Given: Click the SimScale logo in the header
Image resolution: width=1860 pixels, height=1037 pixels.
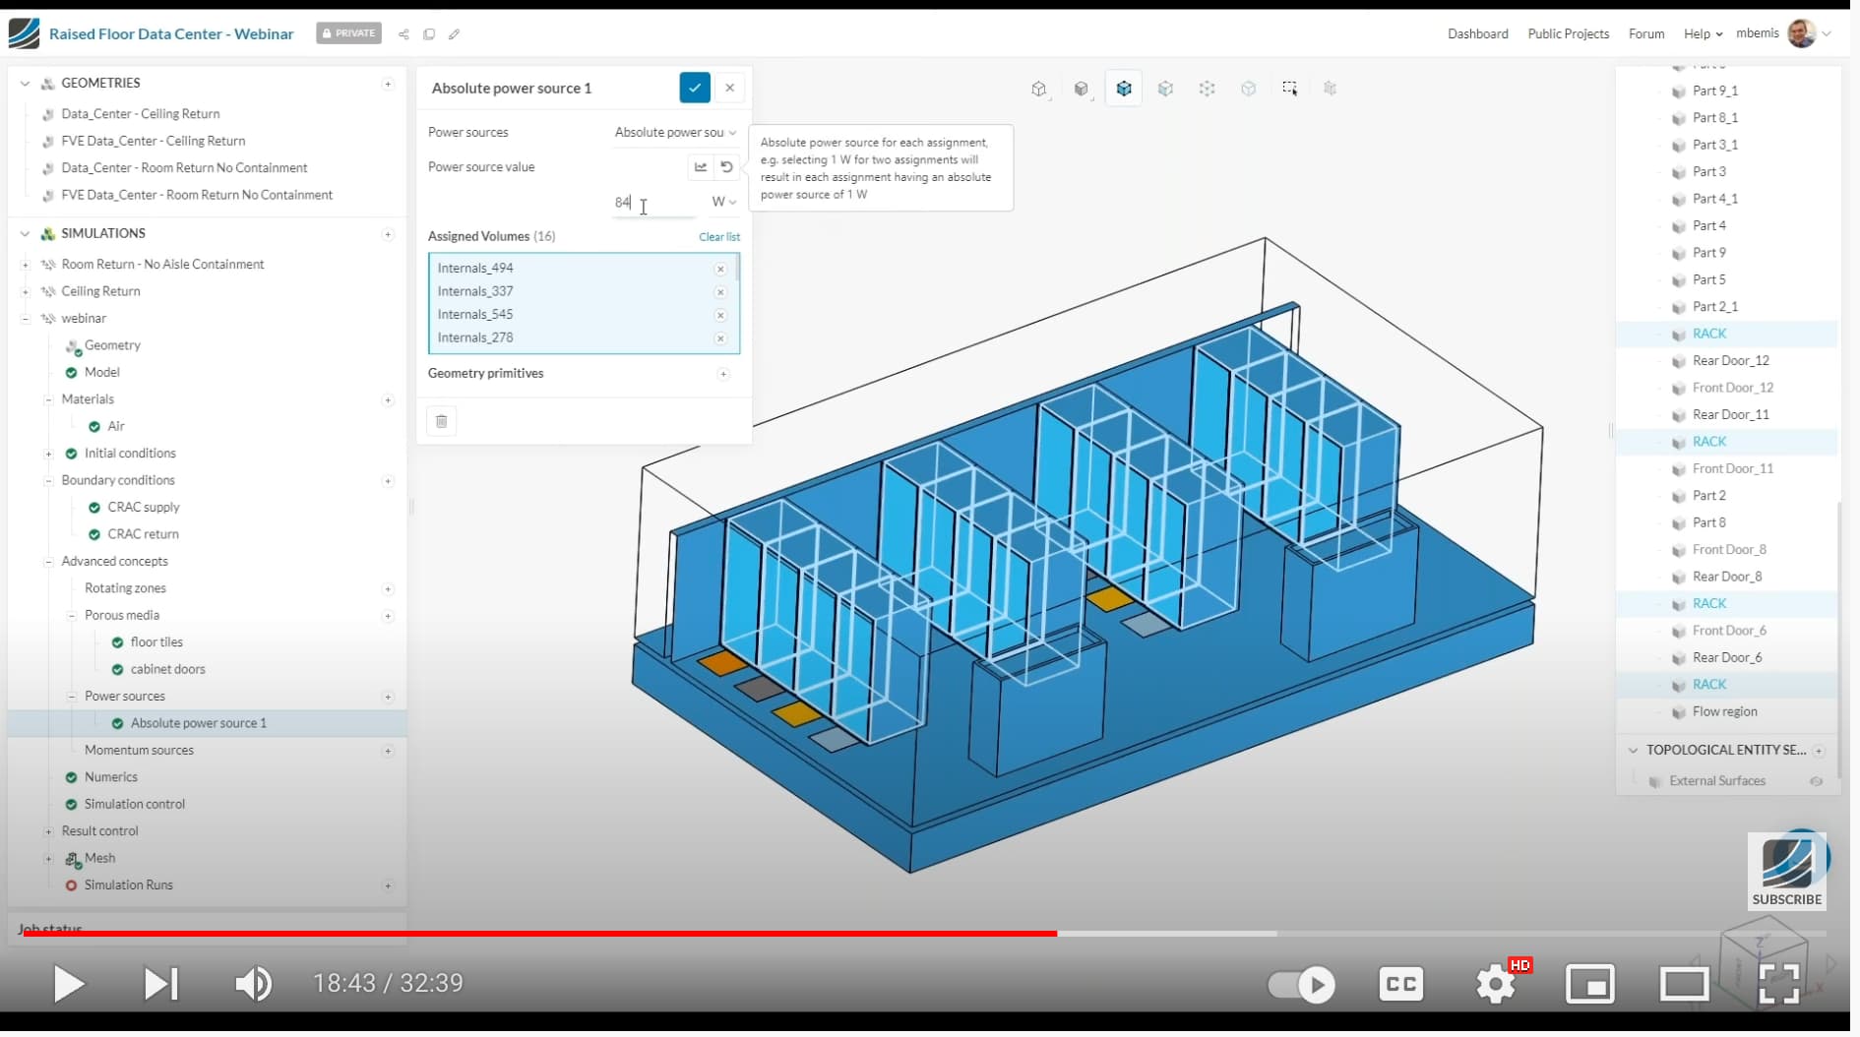Looking at the screenshot, I should click(x=24, y=33).
